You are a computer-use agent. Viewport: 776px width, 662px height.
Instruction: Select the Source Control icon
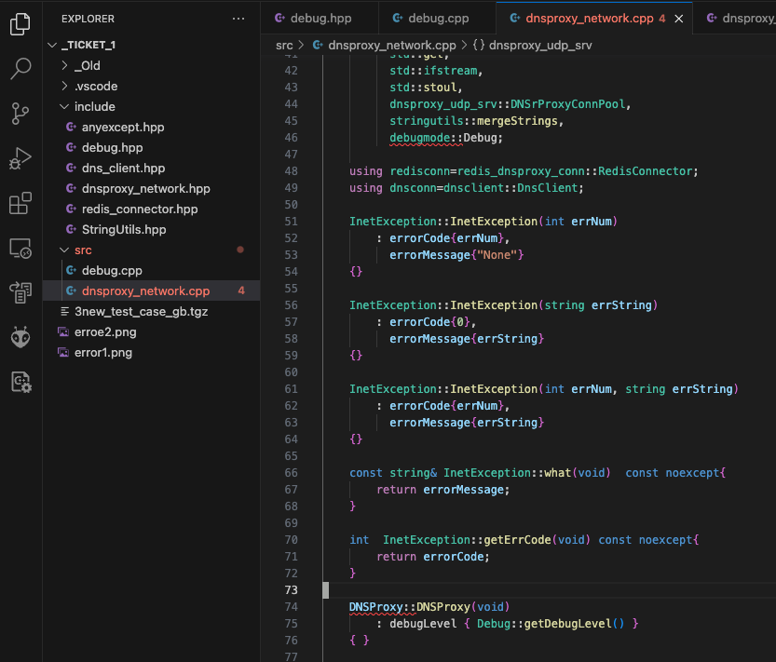20,112
